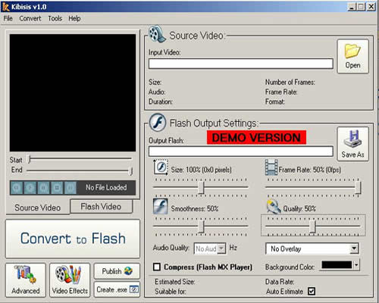Enable Compress (Flash MX Player) checkbox
Screen dimensions: 379x303
pos(157,267)
